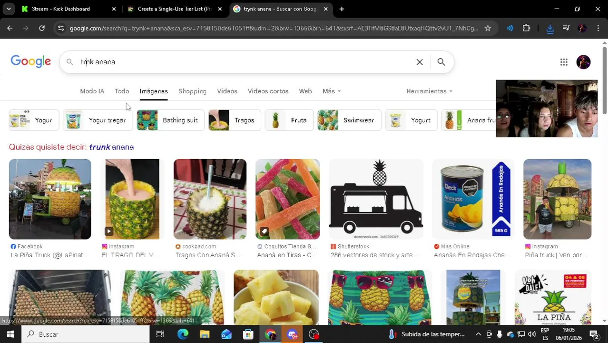Switch to Videos cortos tab
Screen dimensions: 608x343
click(x=268, y=91)
